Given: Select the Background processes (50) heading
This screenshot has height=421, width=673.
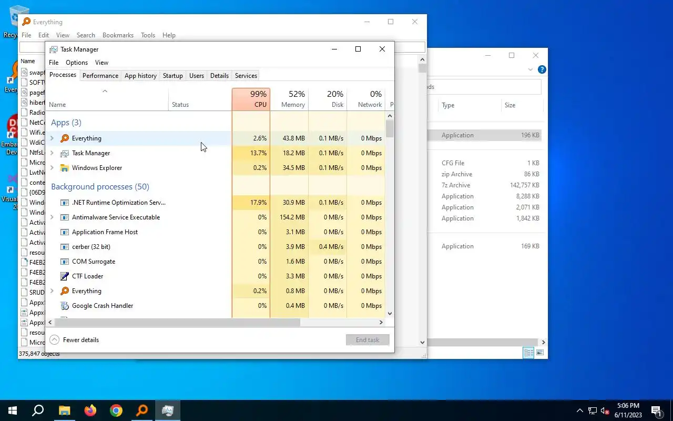Looking at the screenshot, I should [x=100, y=187].
